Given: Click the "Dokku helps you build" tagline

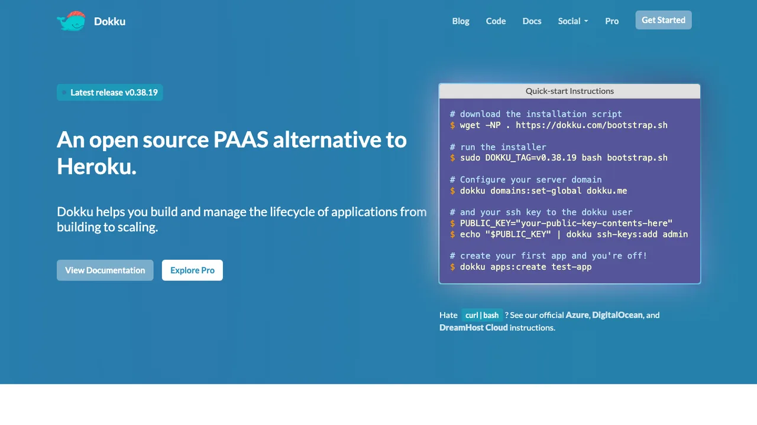Looking at the screenshot, I should [242, 219].
